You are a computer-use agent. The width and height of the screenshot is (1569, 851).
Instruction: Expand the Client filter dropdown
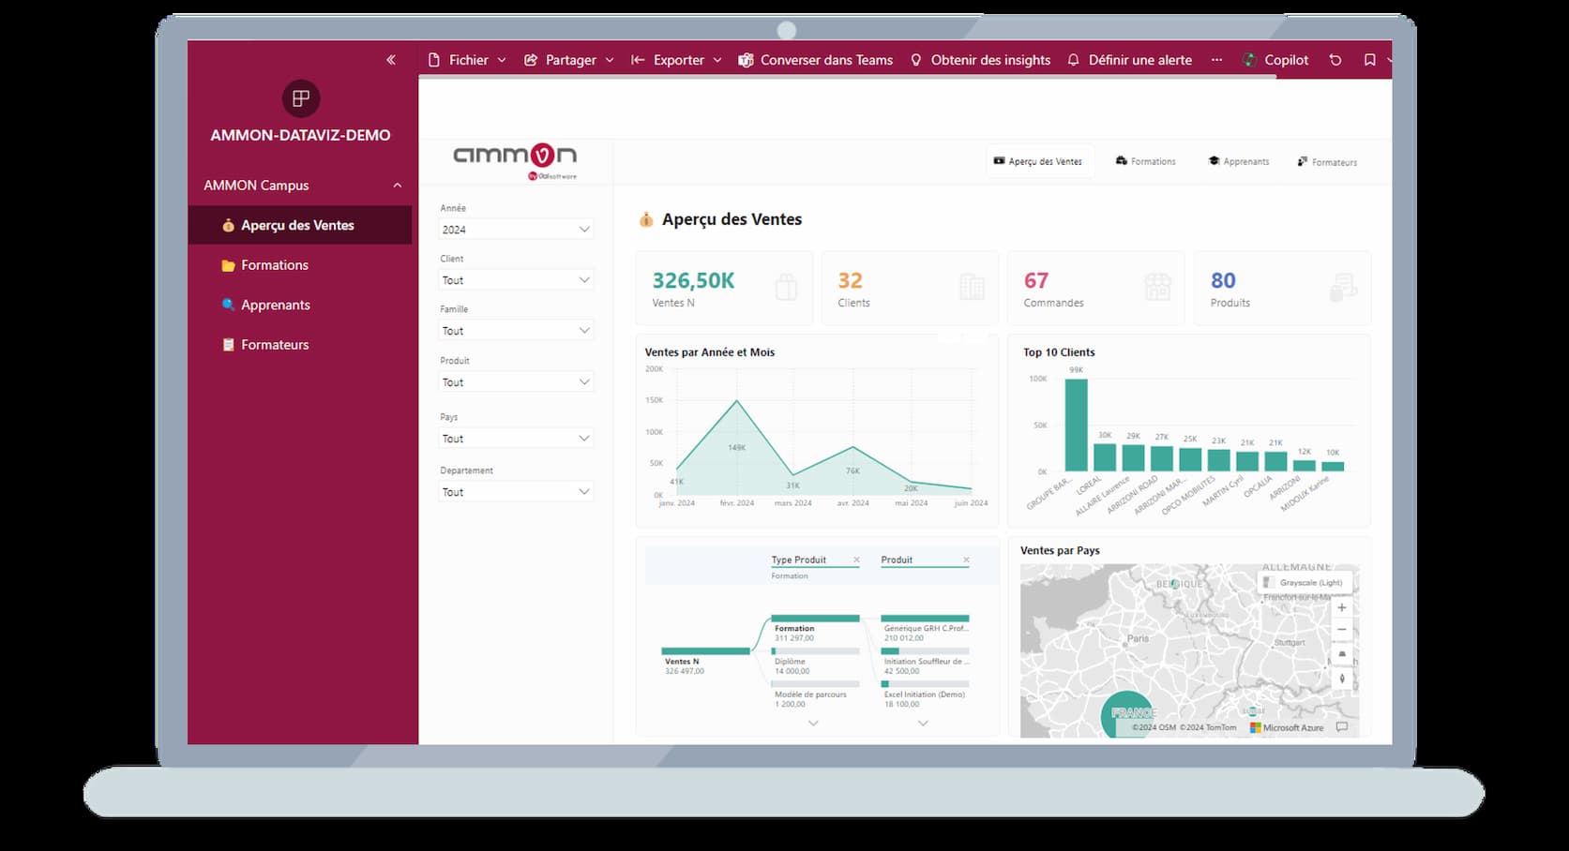(516, 280)
